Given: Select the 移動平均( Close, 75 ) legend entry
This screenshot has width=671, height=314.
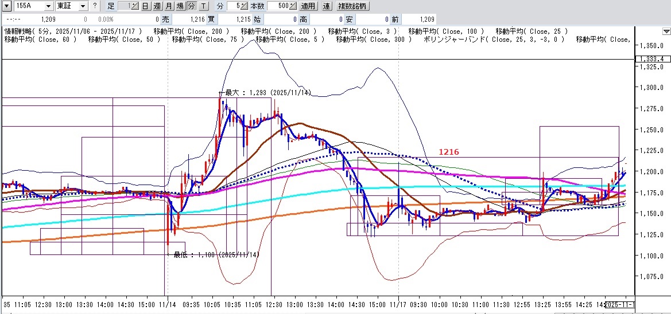Looking at the screenshot, I should (208, 40).
